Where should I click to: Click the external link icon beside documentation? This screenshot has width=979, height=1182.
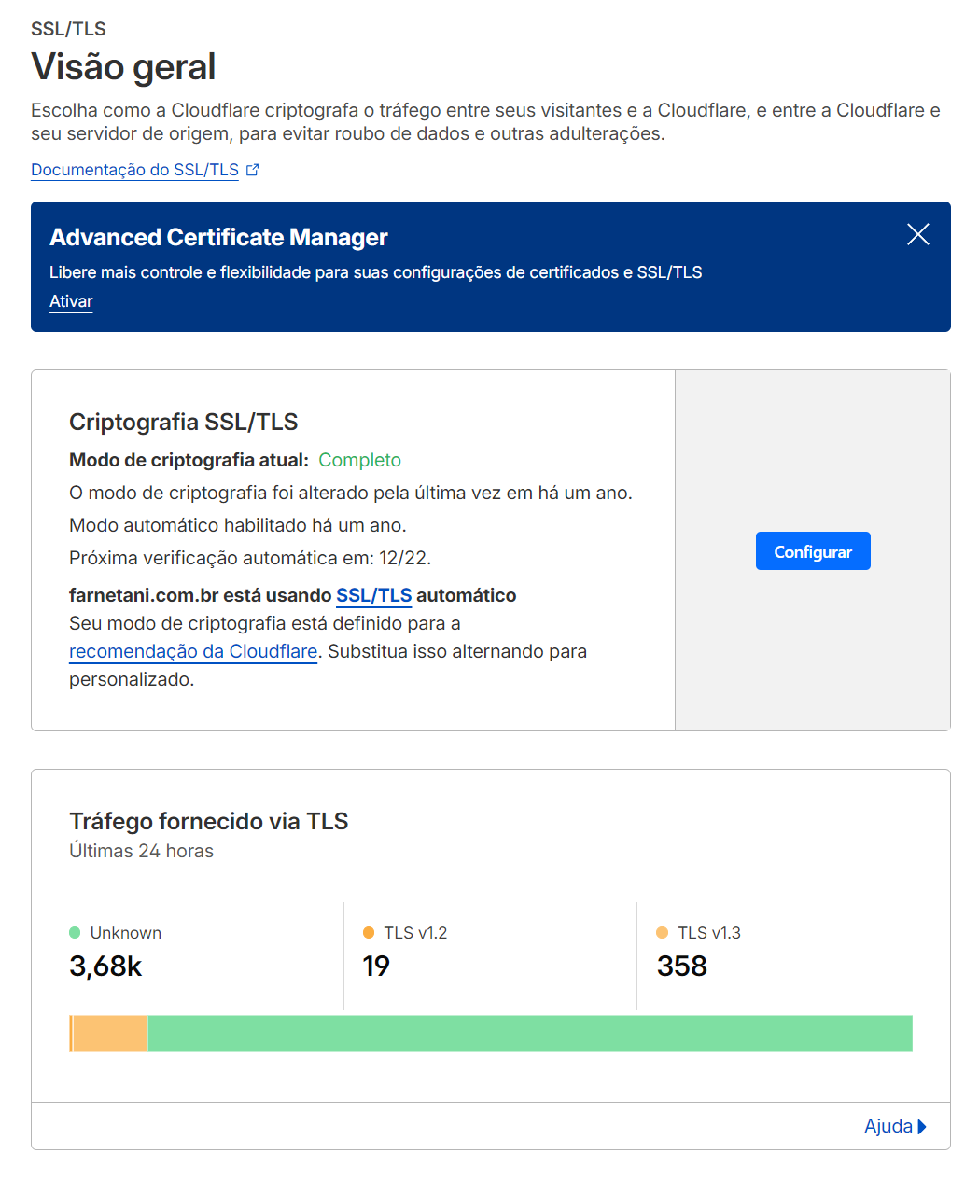click(x=252, y=170)
